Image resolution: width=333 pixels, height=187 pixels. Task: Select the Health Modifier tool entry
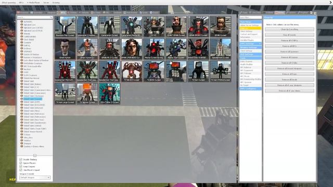(x=246, y=64)
